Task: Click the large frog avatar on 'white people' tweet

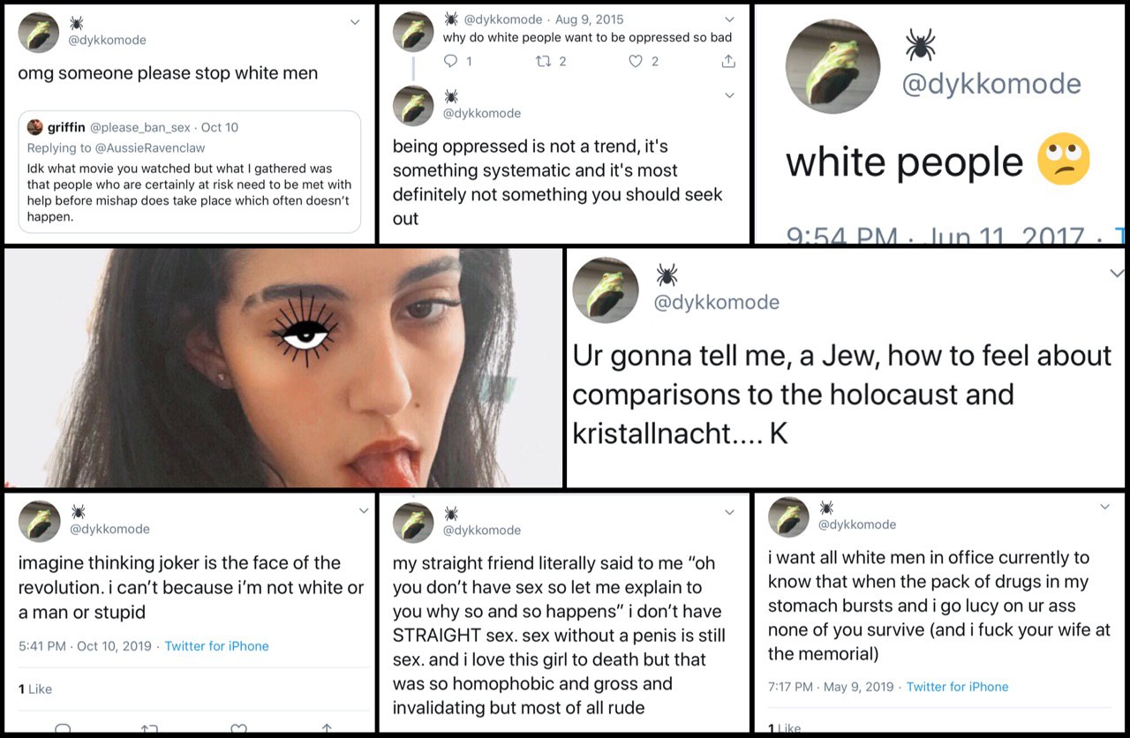Action: (833, 66)
